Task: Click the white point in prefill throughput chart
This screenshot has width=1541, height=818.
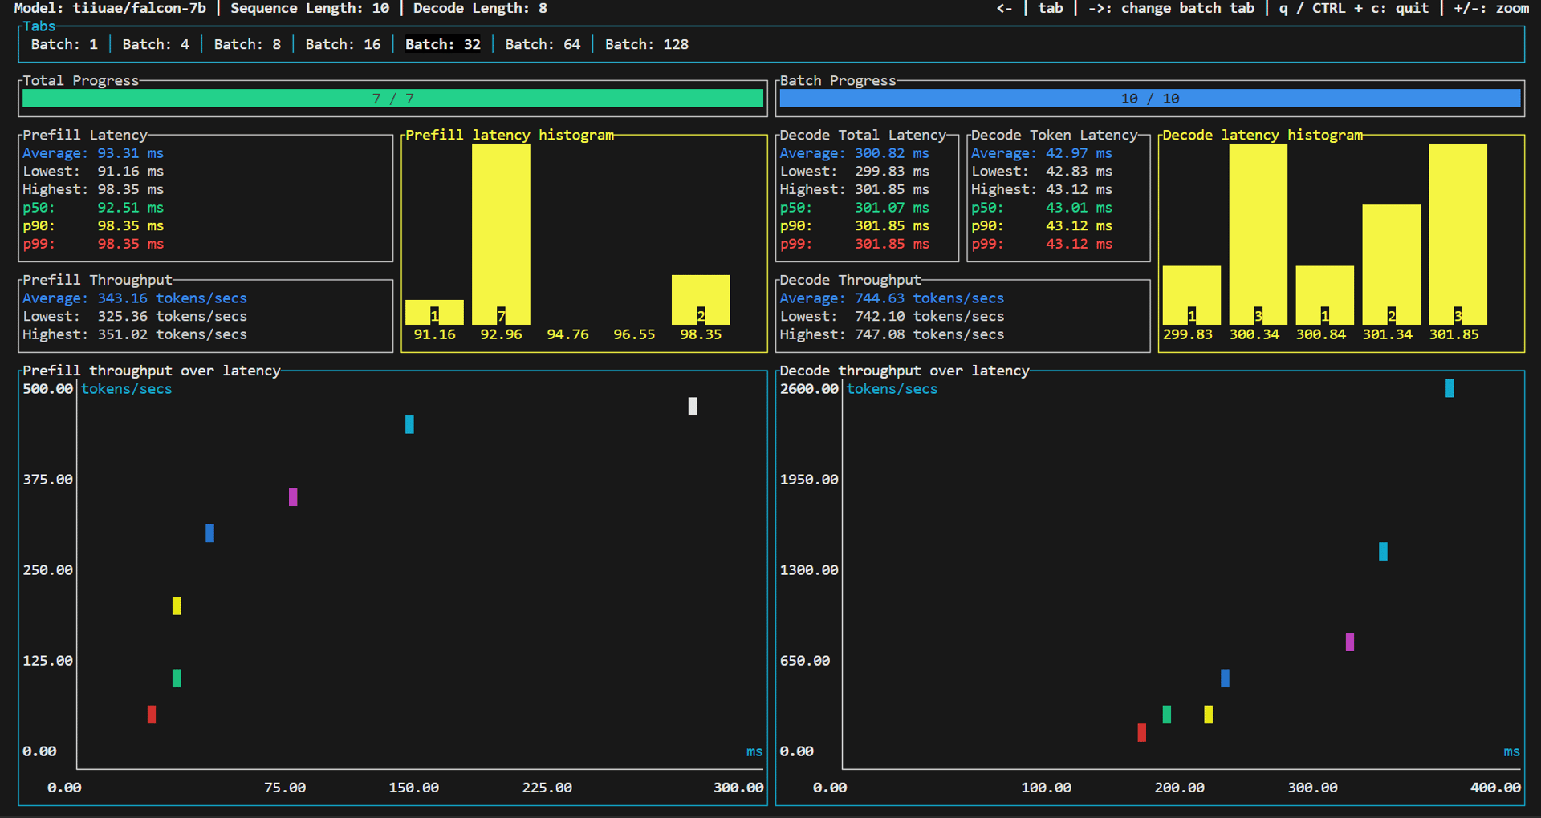Action: pos(693,407)
